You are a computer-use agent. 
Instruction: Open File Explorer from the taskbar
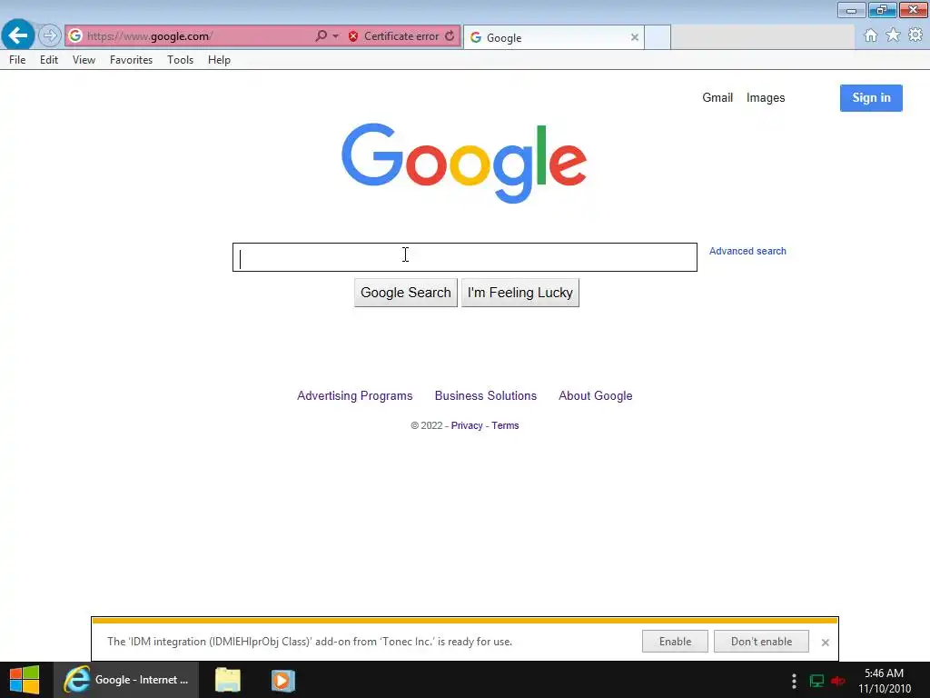pyautogui.click(x=228, y=680)
